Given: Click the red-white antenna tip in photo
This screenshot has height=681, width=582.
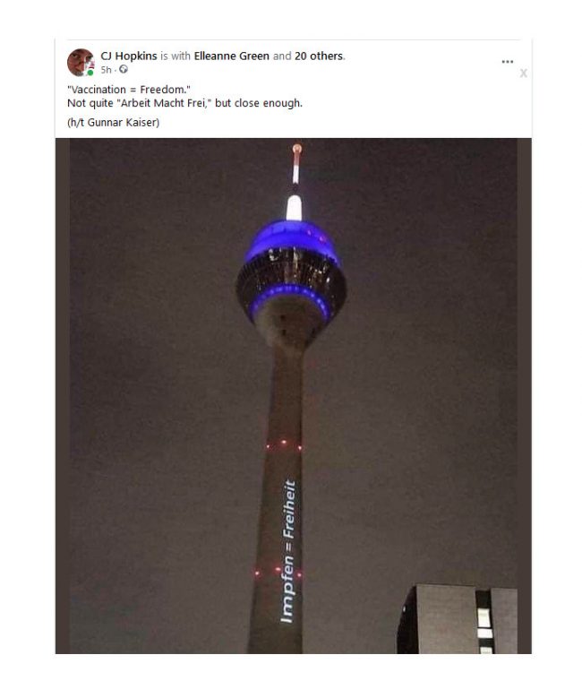Looking at the screenshot, I should pos(296,163).
